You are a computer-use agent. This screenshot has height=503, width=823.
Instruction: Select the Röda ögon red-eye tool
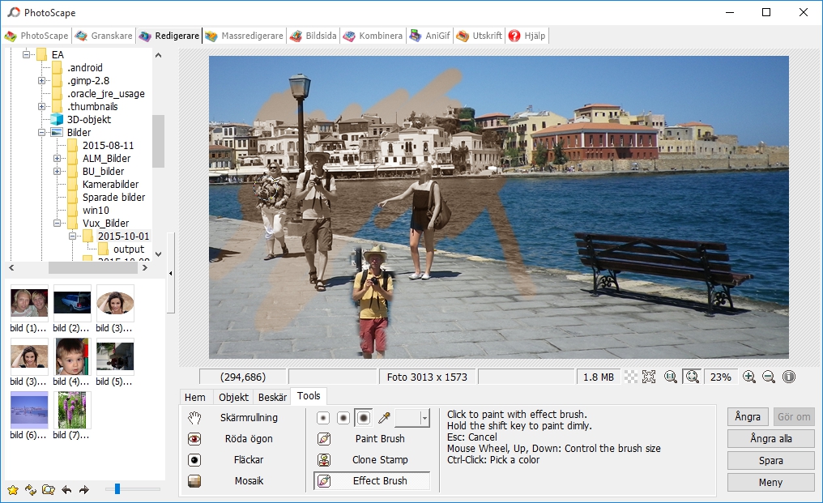pos(232,439)
